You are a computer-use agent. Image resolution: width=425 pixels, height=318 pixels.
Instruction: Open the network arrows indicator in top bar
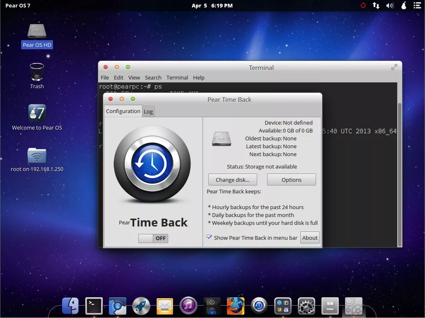(x=376, y=5)
